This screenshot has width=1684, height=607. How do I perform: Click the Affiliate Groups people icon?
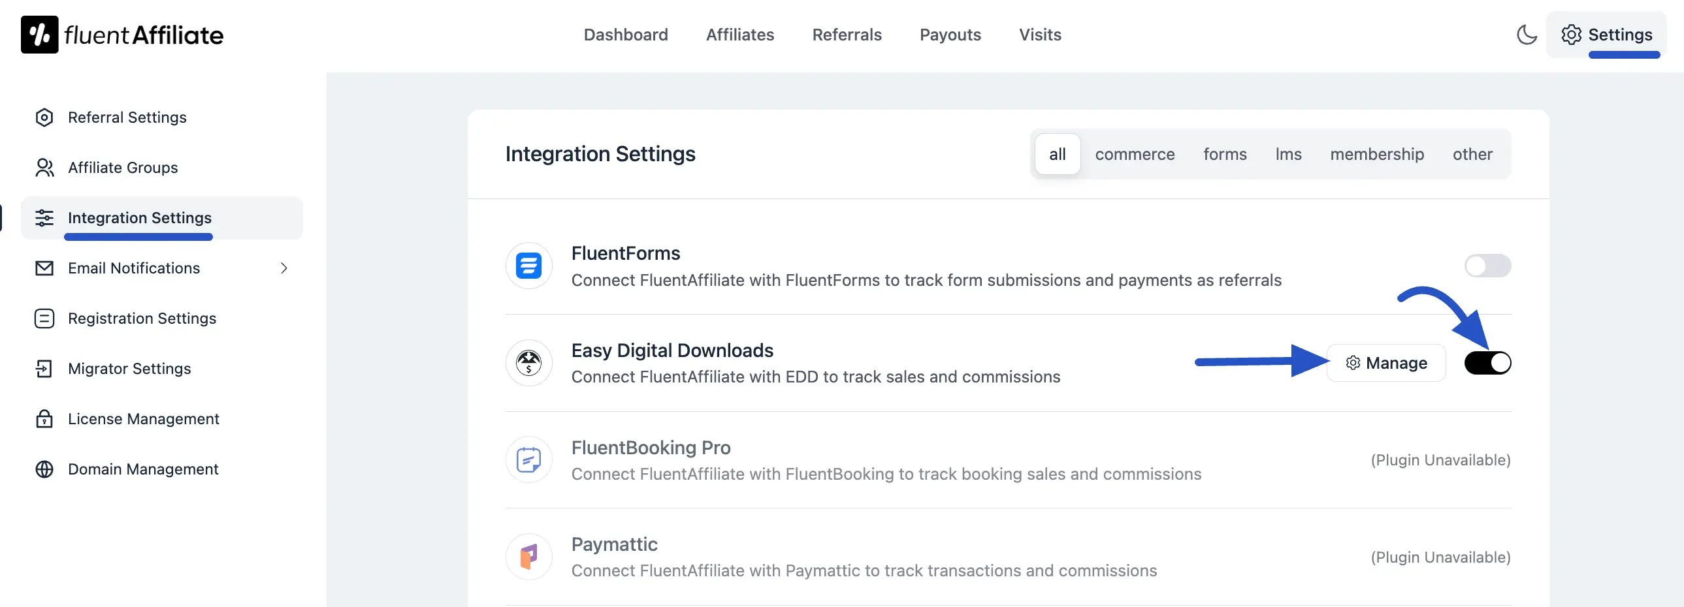pyautogui.click(x=44, y=167)
